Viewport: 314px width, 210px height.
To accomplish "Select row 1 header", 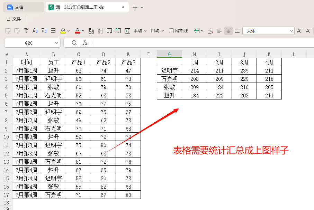I will [x=6, y=62].
